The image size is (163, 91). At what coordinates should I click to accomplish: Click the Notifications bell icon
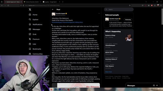click(x=30, y=24)
